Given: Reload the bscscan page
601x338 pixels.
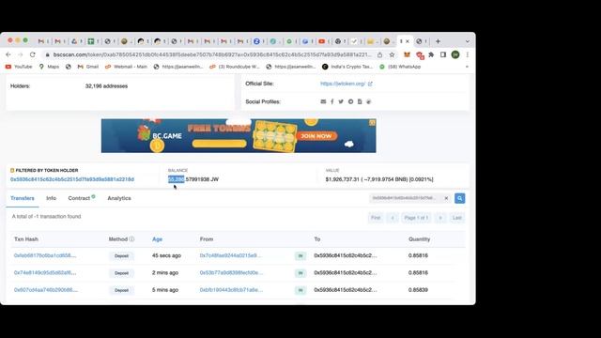Looking at the screenshot, I should [33, 54].
